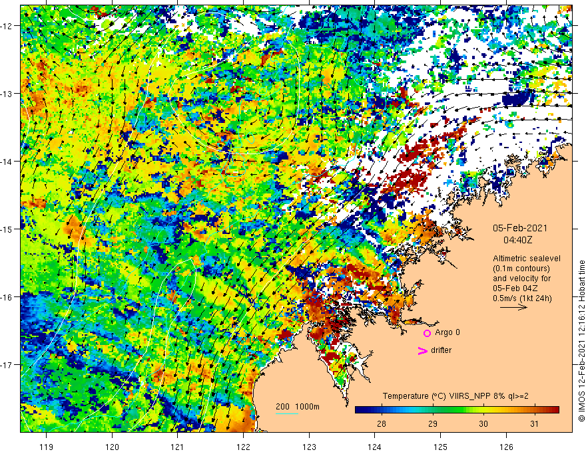586x452 pixels.
Task: Click the IMOS copyright timestamp text
Action: (581, 341)
